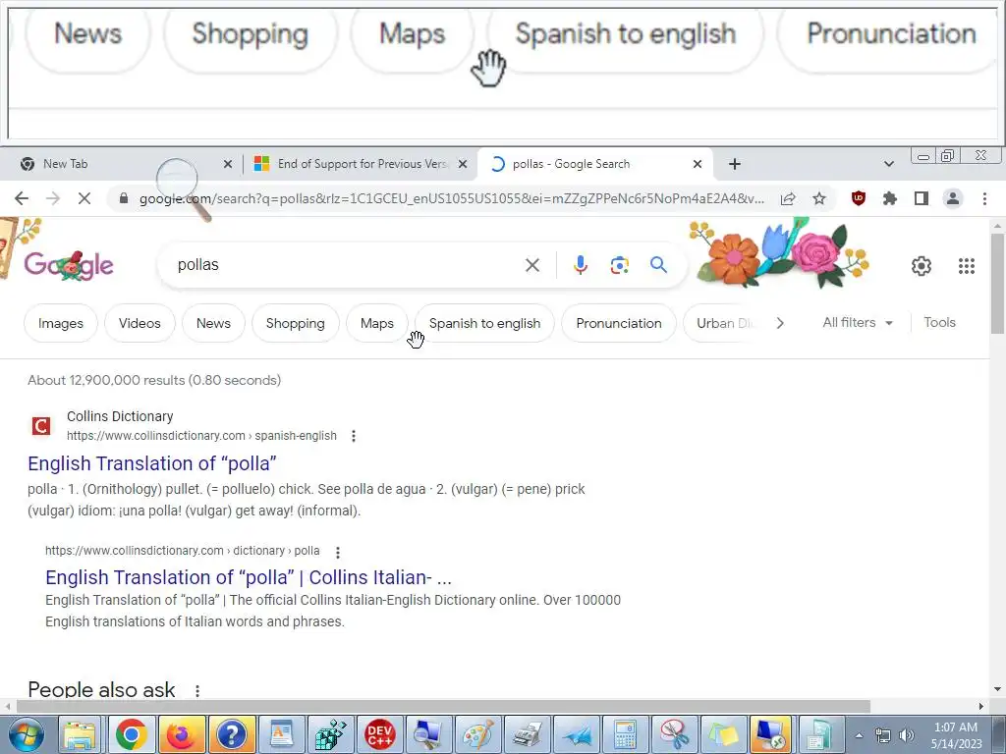Show hidden system tray icons arrow
The image size is (1006, 754).
coord(859,735)
